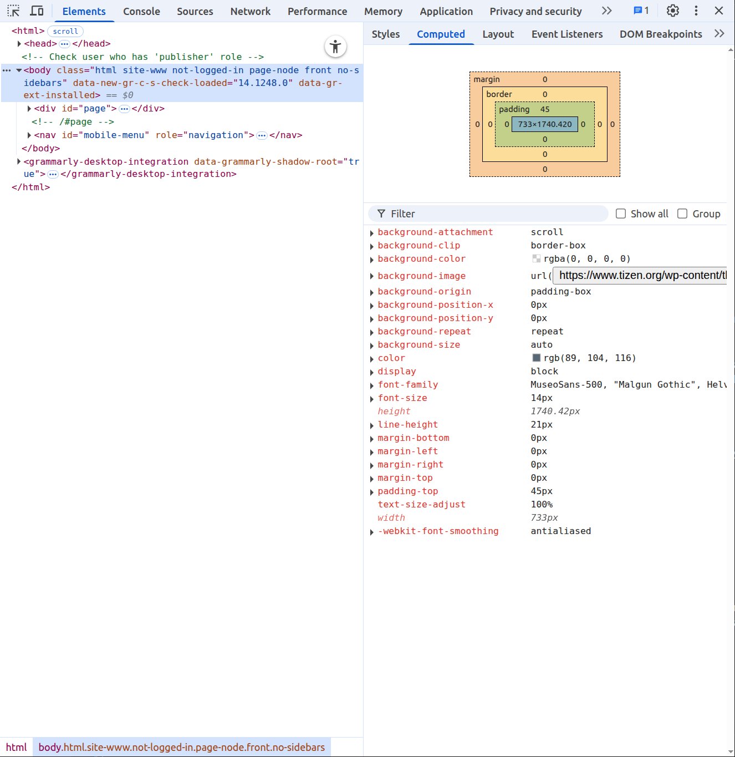Enable the Show all checkbox

click(621, 214)
